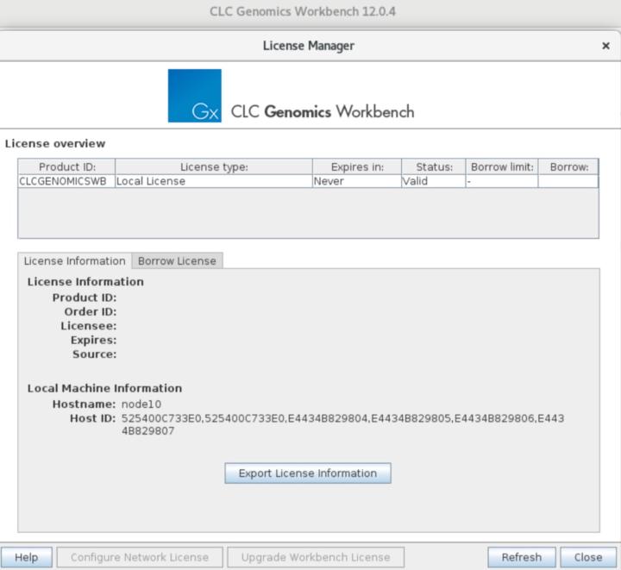Click the CLC Genomics Workbench Gx logo
Viewport: 621px width, 570px height.
[194, 96]
